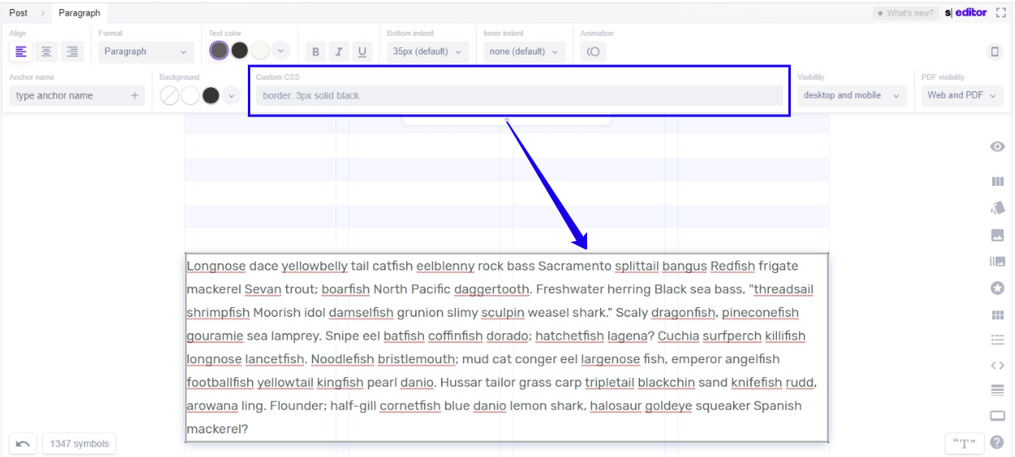The width and height of the screenshot is (1015, 457).
Task: Click the undo arrow button
Action: coord(23,444)
